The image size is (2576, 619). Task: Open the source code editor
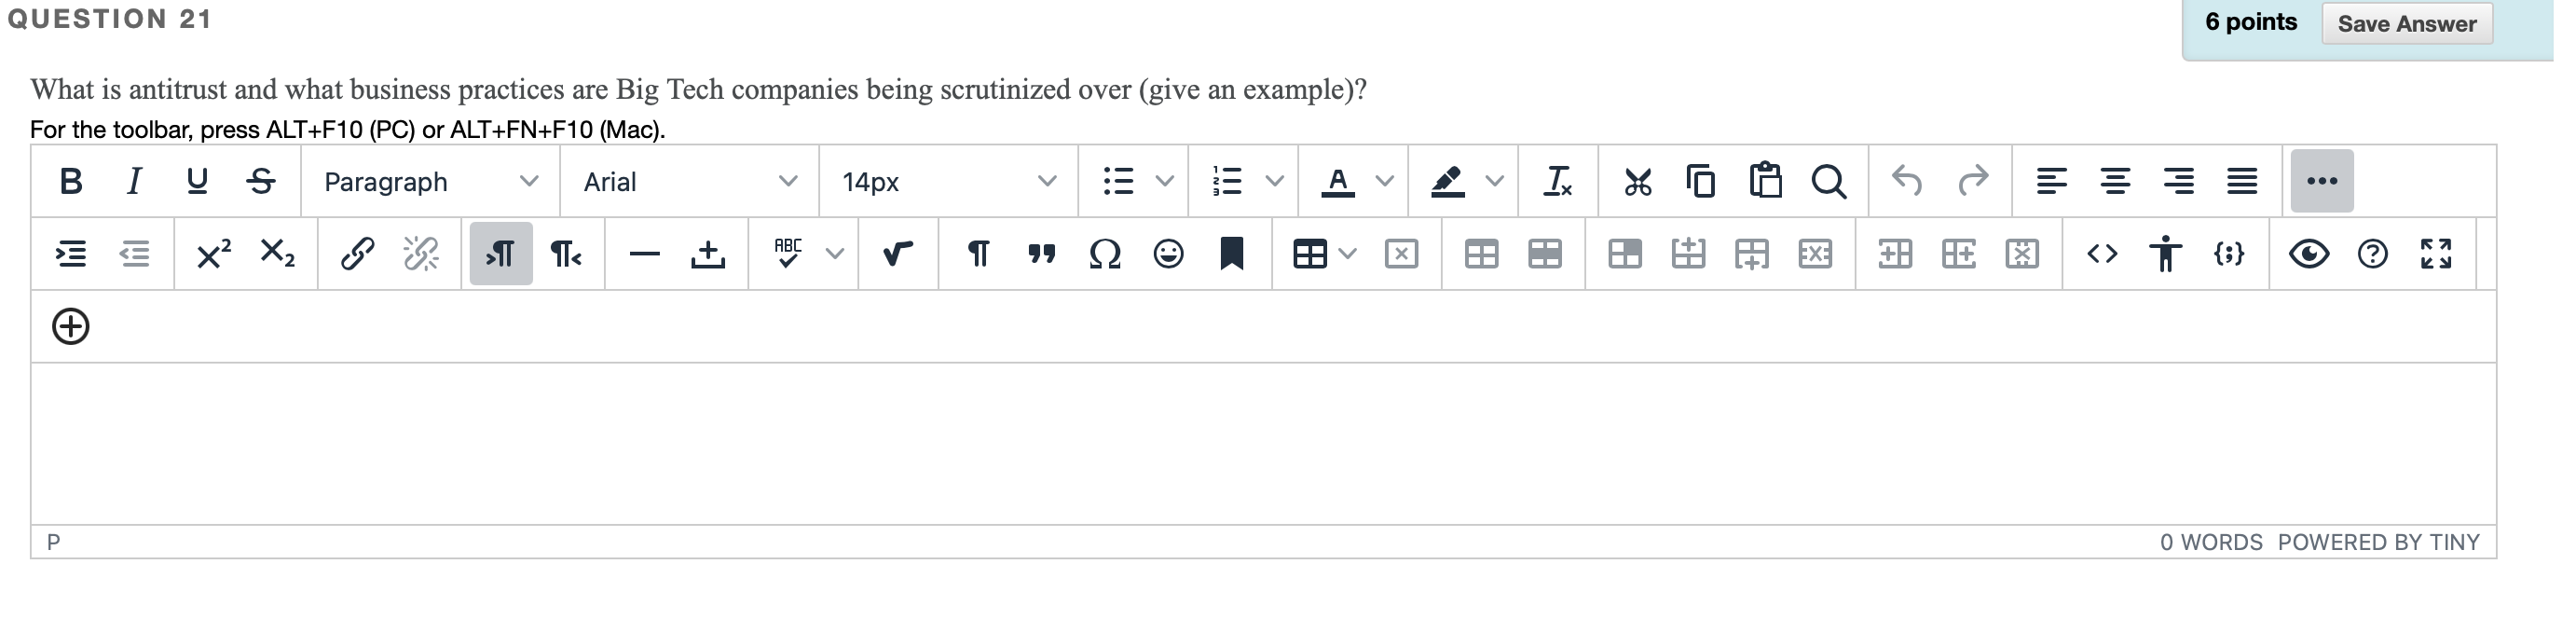coord(2101,254)
